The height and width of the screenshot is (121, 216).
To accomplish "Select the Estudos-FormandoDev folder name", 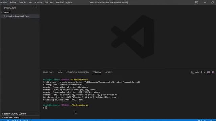I will tap(18, 16).
